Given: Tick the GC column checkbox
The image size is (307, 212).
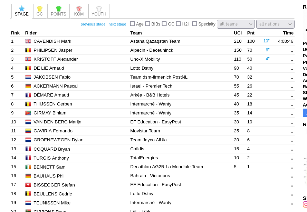Looking at the screenshot, I should coord(164,24).
